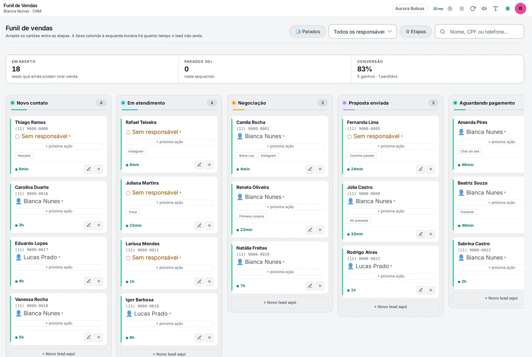Focus the Nome, CPF ou telefone search field

point(479,32)
